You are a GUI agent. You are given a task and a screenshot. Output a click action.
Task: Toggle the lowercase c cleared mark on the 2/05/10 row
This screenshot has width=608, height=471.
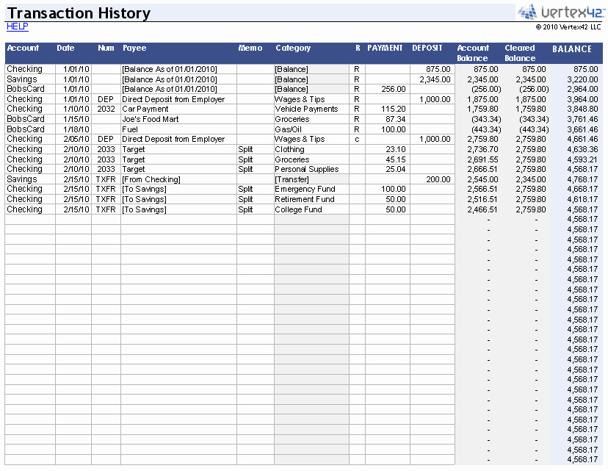[357, 139]
